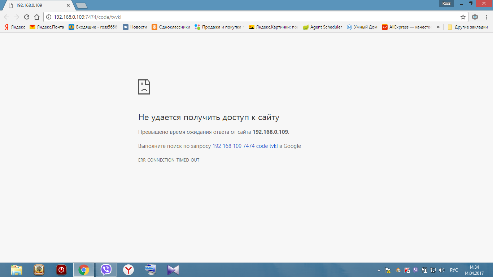Open File Explorer from the taskbar
Image resolution: width=493 pixels, height=277 pixels.
[17, 270]
